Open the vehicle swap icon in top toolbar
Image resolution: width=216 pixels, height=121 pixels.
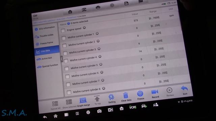pyautogui.click(x=84, y=10)
